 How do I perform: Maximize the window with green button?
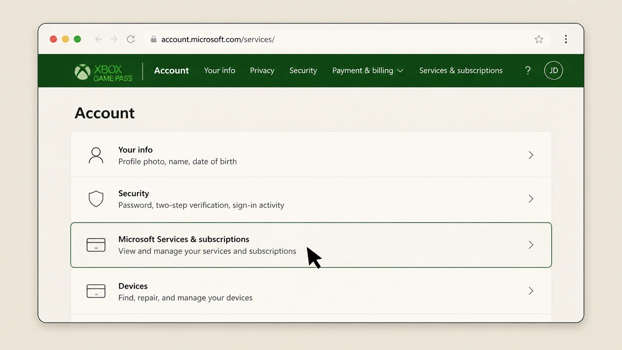(77, 39)
